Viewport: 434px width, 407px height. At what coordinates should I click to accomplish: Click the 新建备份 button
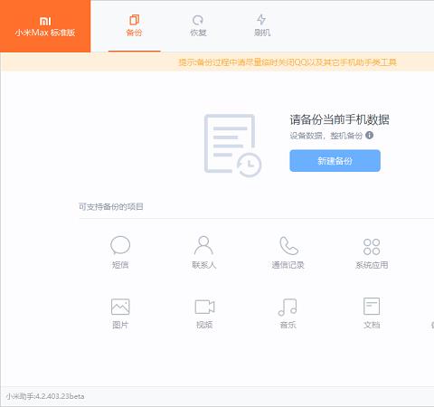[x=335, y=161]
